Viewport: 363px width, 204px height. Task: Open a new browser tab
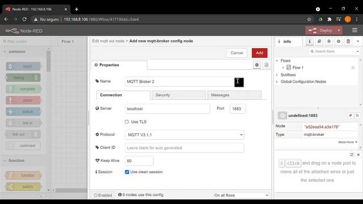77,9
